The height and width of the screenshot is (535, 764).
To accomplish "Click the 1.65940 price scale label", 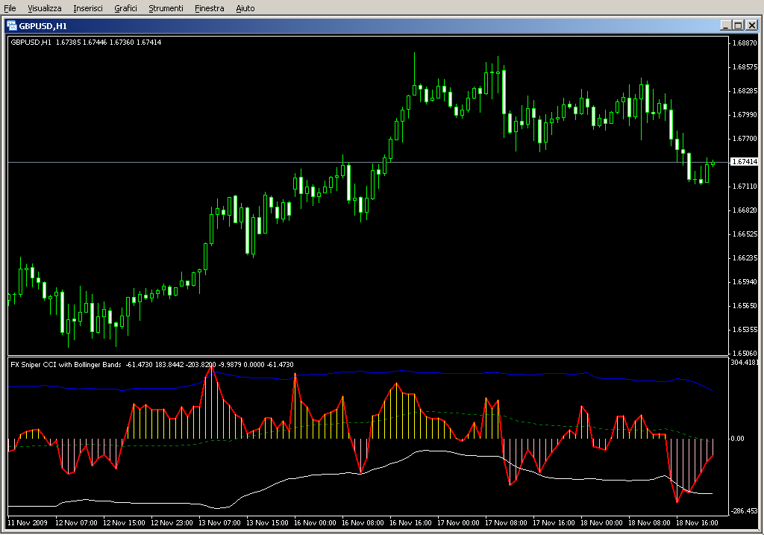I will (x=745, y=281).
